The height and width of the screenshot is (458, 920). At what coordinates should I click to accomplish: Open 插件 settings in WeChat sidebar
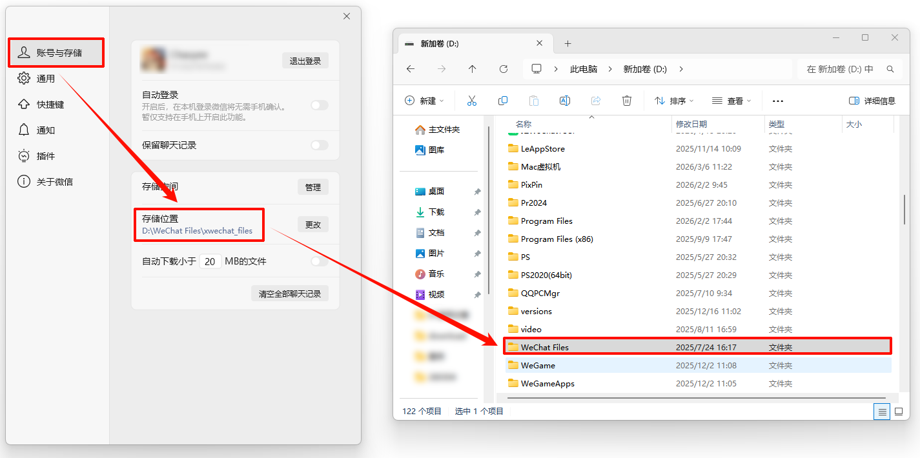(45, 155)
